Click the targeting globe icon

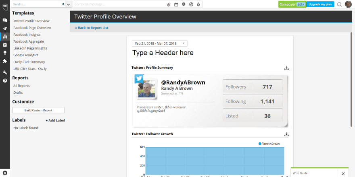(191, 4)
